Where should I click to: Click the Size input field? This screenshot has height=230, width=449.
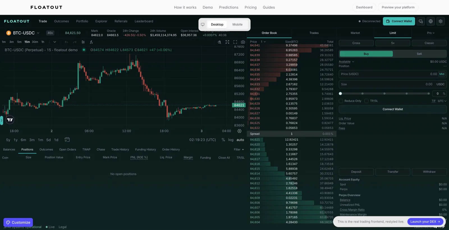[x=393, y=84]
